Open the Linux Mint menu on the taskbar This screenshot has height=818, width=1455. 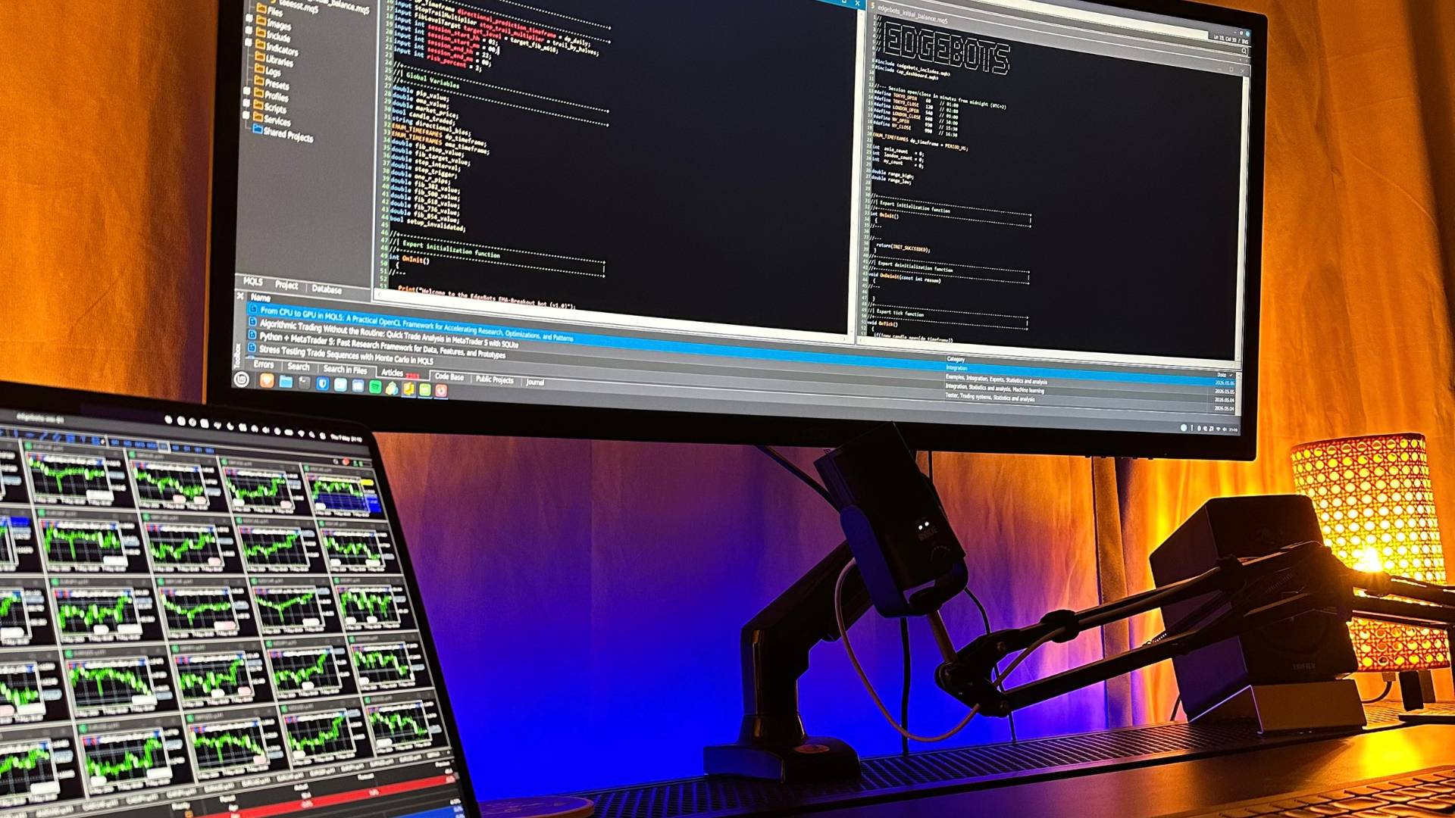click(242, 379)
